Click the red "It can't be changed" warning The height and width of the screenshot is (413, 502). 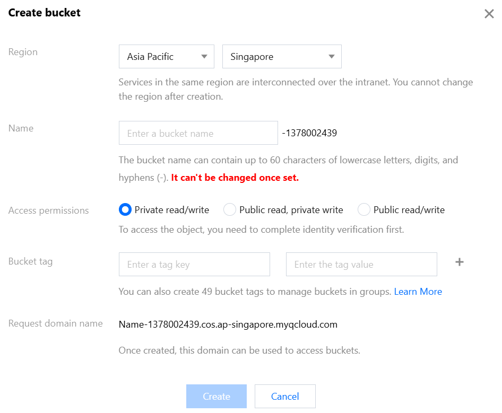coord(235,178)
